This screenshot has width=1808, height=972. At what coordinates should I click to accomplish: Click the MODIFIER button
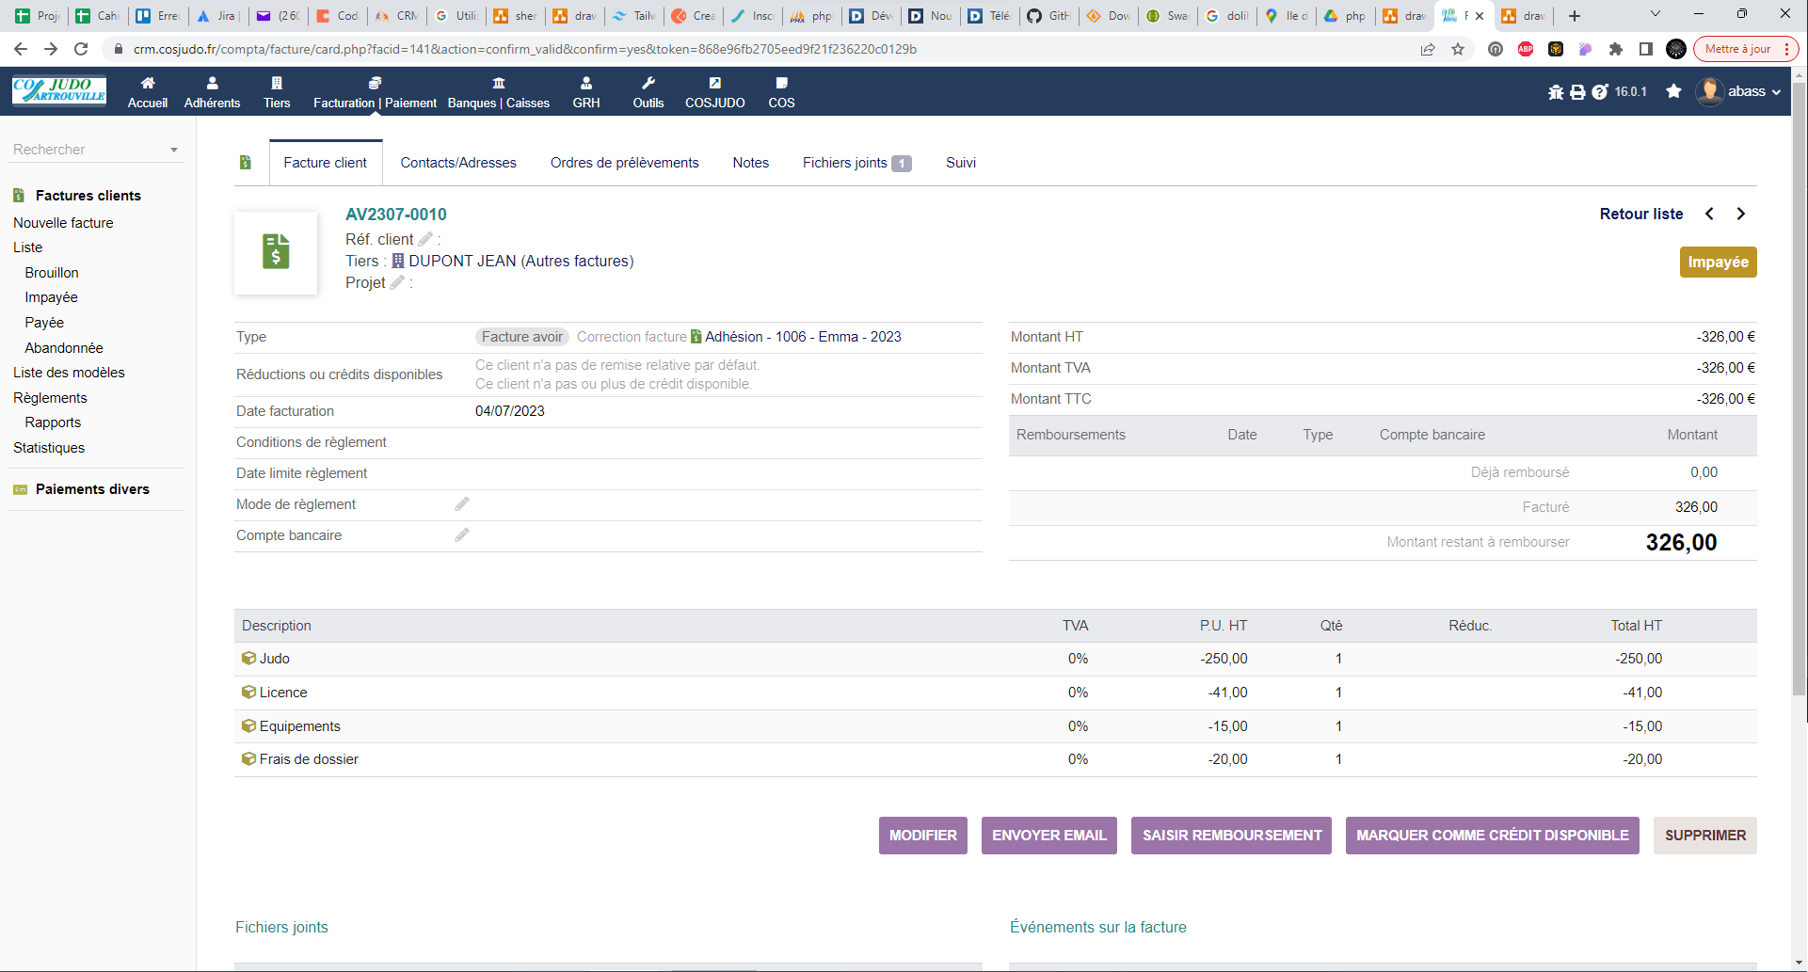(x=923, y=836)
